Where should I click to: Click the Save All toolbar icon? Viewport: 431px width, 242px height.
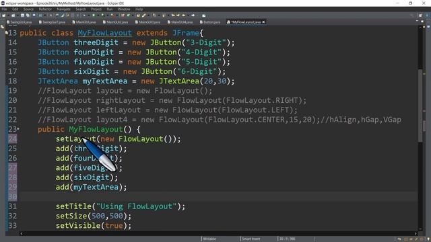(x=28, y=15)
